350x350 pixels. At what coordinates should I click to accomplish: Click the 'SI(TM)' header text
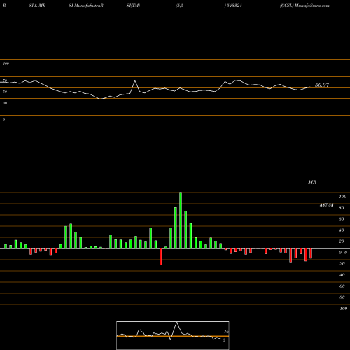[133, 6]
